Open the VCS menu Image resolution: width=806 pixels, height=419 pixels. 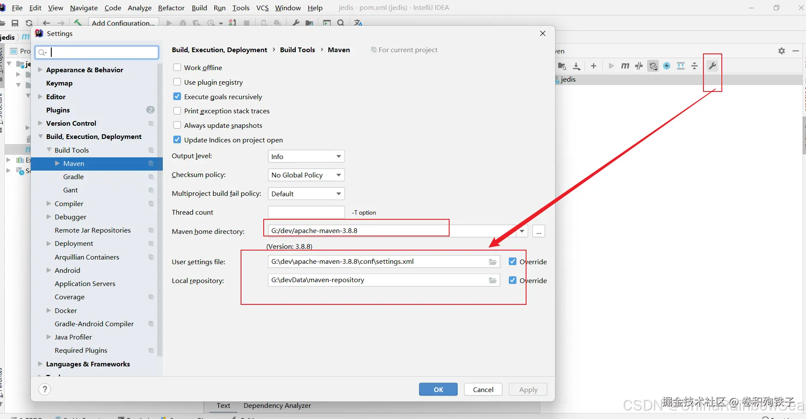pyautogui.click(x=262, y=8)
